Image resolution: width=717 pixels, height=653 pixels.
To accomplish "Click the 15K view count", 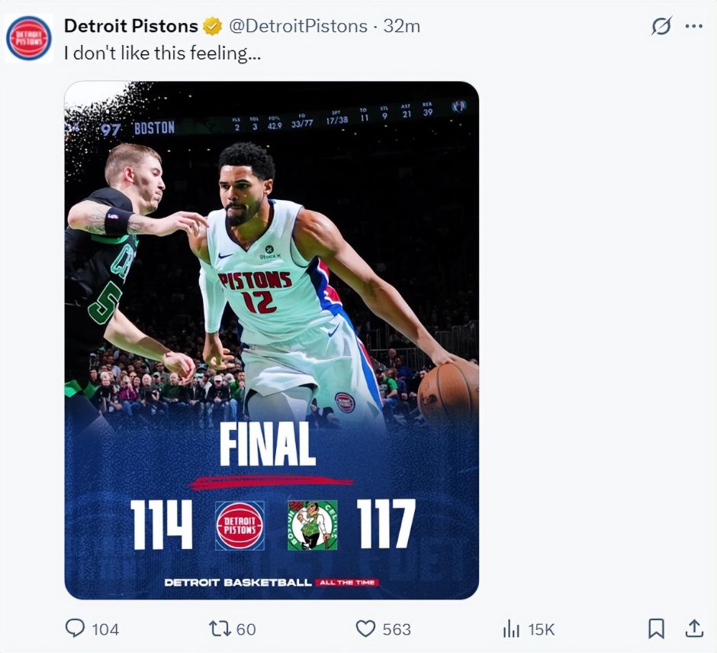I will (x=541, y=629).
